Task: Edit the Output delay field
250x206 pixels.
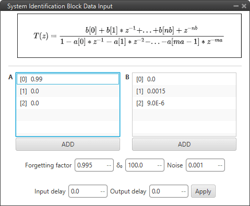Action: [x=169, y=191]
